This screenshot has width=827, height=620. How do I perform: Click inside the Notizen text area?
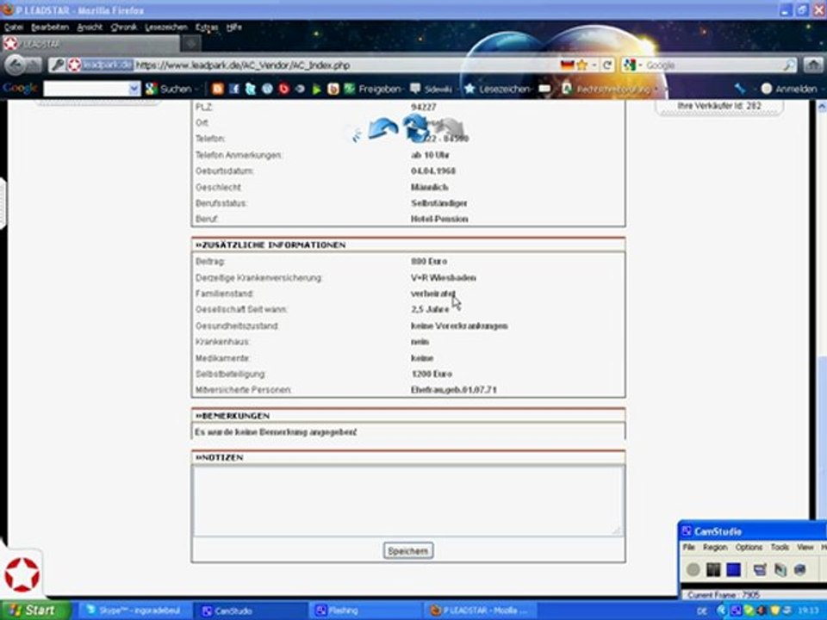pos(408,501)
